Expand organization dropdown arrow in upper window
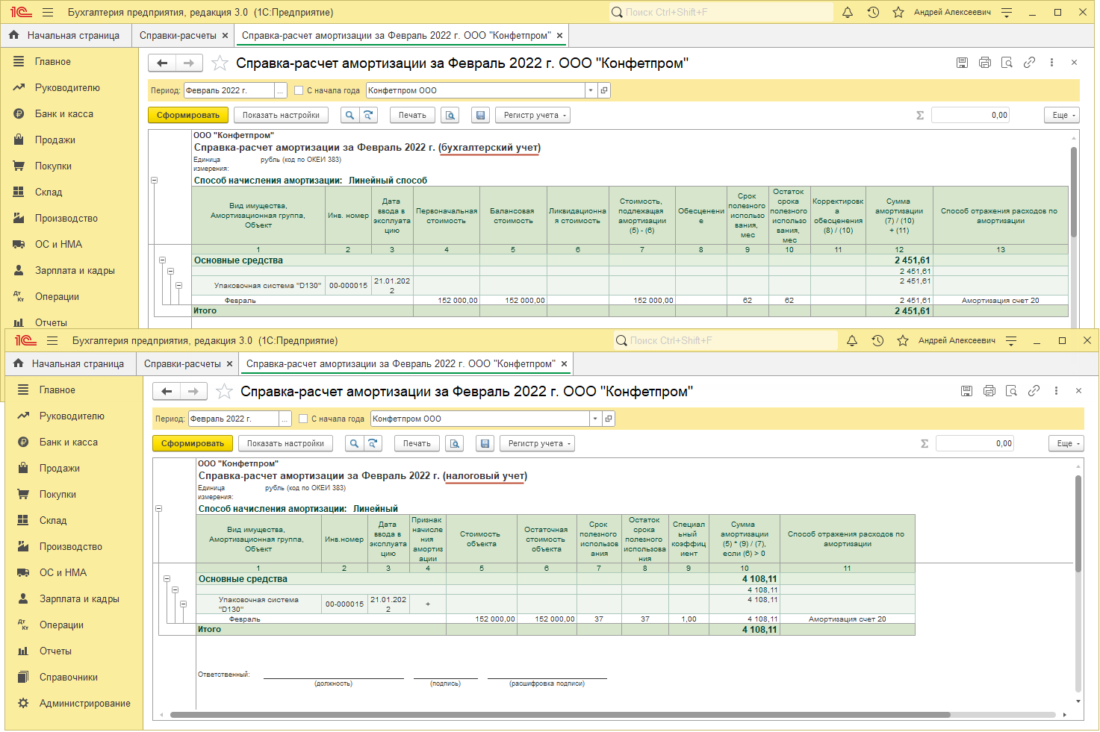This screenshot has height=732, width=1100. click(591, 90)
